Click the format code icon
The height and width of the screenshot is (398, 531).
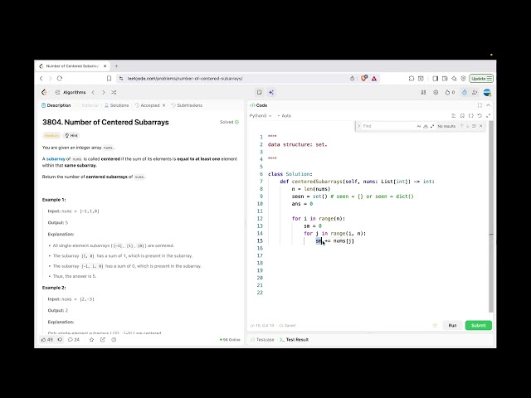(x=454, y=116)
